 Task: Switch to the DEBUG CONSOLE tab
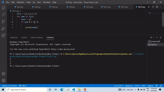(x=37, y=38)
